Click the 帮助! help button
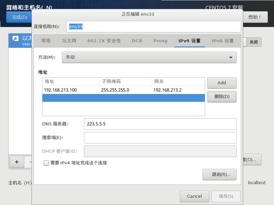The image size is (274, 205). click(255, 17)
